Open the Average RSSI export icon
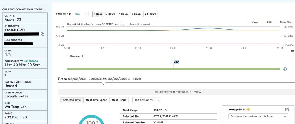The height and width of the screenshot is (124, 295). pos(287,110)
